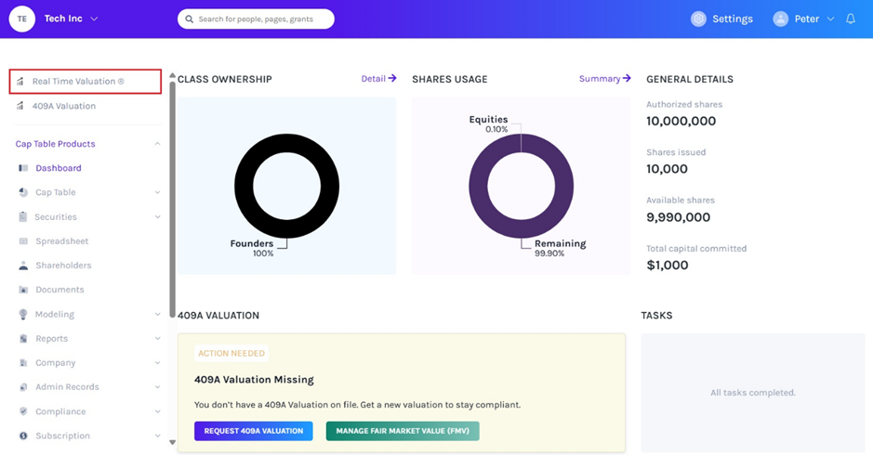Expand the Securities submenu chevron
The height and width of the screenshot is (455, 873).
(x=157, y=217)
